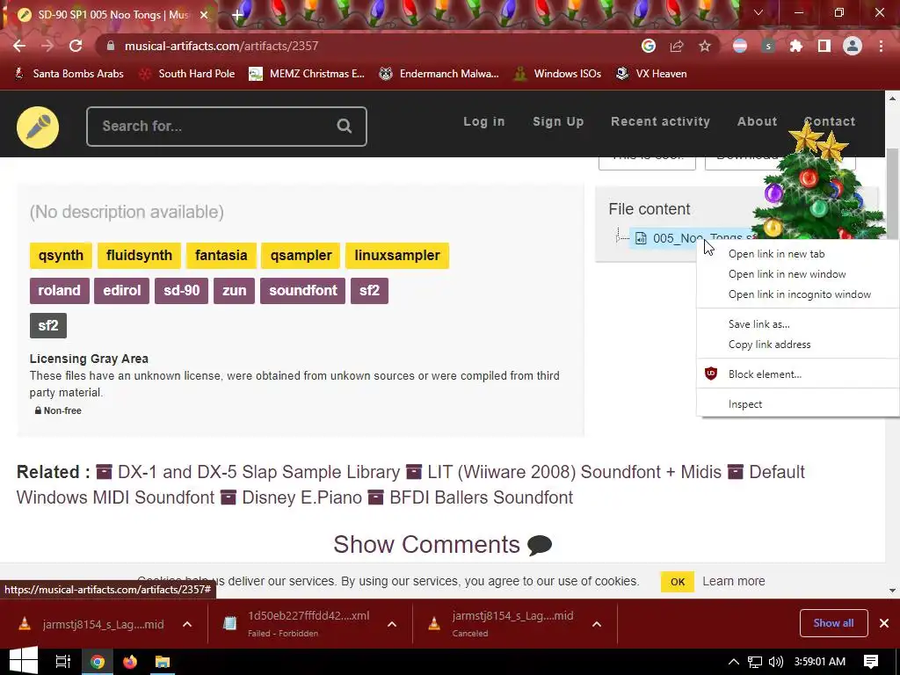
Task: Click Show all downloads button
Action: 833,623
